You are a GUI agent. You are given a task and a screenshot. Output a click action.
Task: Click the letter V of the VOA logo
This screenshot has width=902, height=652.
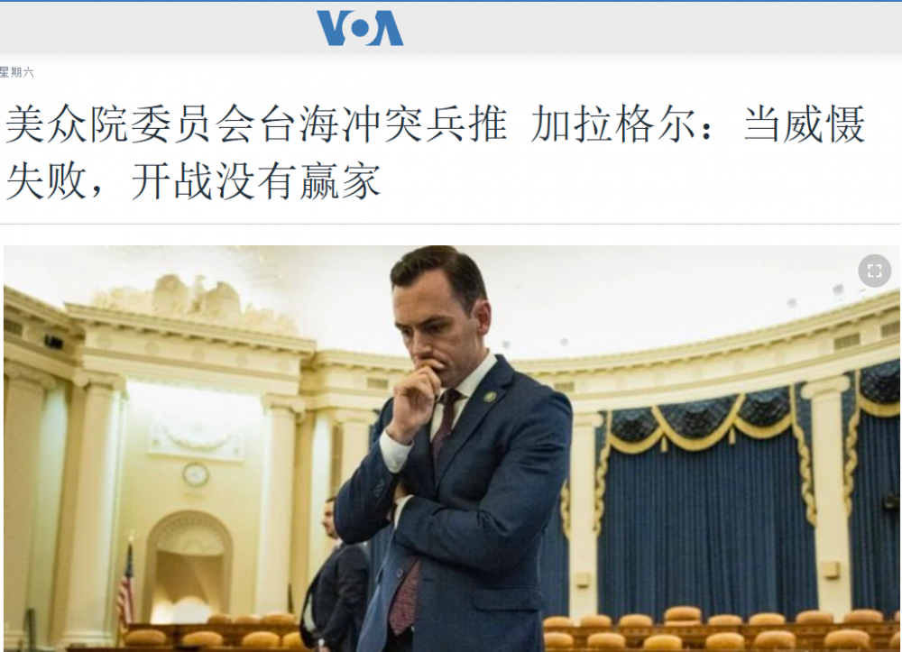[333, 28]
